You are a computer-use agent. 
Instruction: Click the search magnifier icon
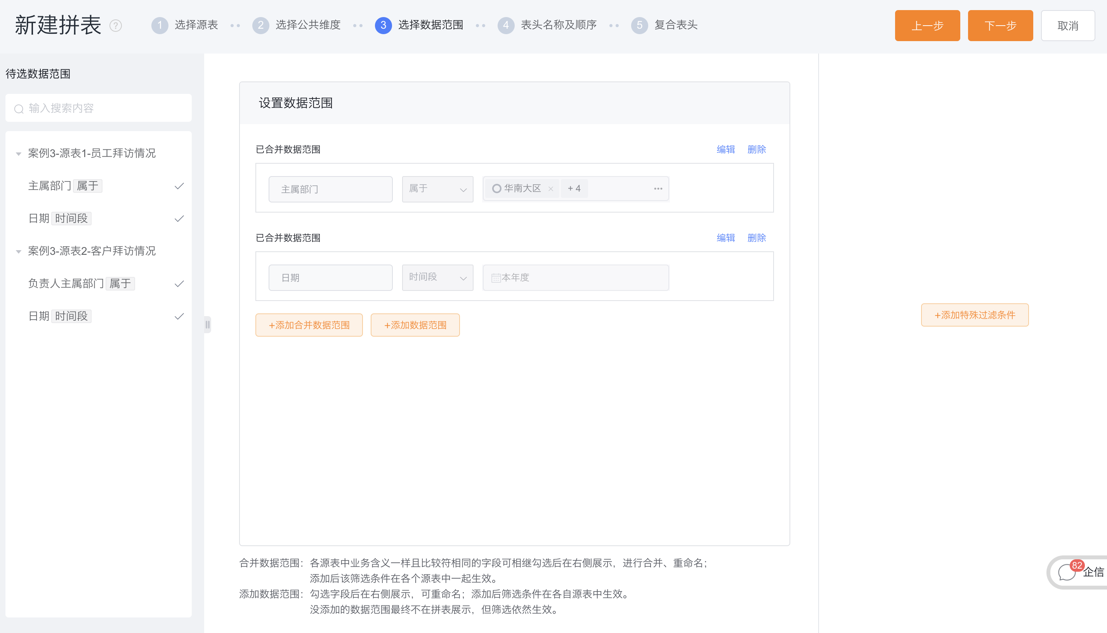(x=19, y=109)
